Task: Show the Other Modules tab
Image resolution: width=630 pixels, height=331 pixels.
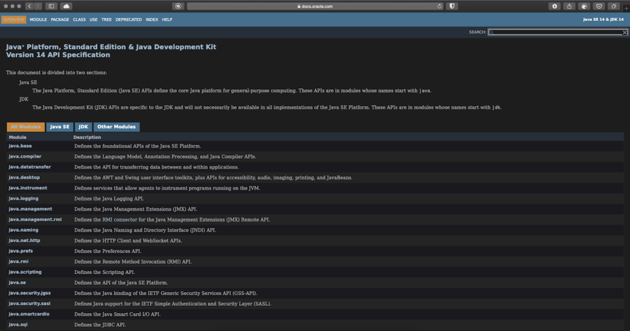Action: pos(116,127)
